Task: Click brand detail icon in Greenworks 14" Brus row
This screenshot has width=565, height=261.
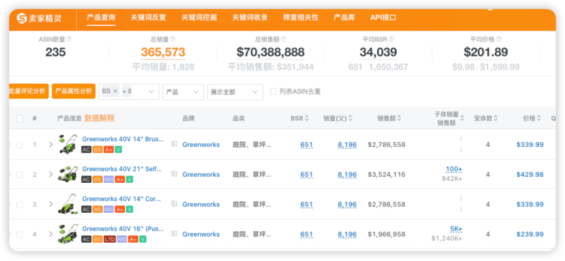Action: [174, 144]
